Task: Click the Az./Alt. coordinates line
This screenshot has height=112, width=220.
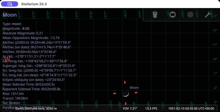Action: coord(29,56)
